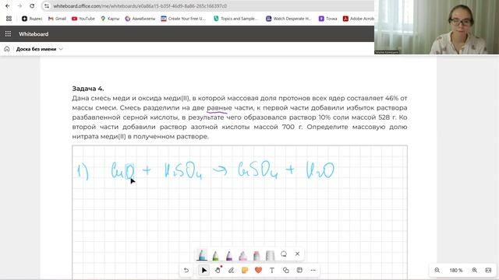This screenshot has height=280, width=499.
Task: Go forward in the browser
Action: (19, 6)
